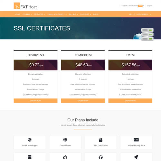Click the POSITIVE SSL heading
The width and height of the screenshot is (161, 161).
pyautogui.click(x=36, y=55)
